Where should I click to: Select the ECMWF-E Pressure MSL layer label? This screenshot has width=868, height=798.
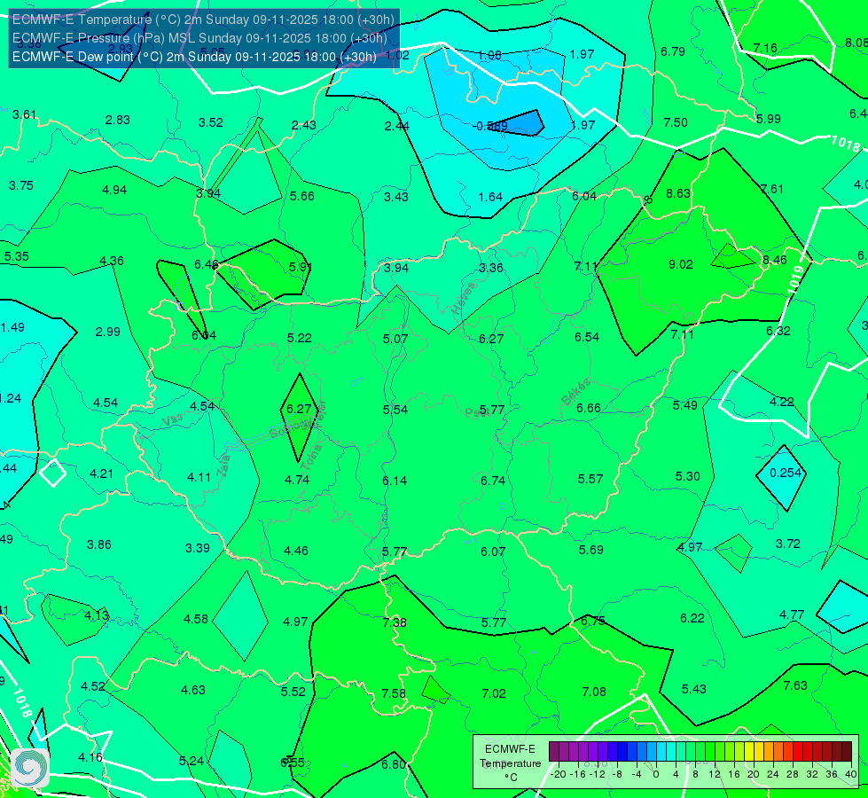coord(199,38)
